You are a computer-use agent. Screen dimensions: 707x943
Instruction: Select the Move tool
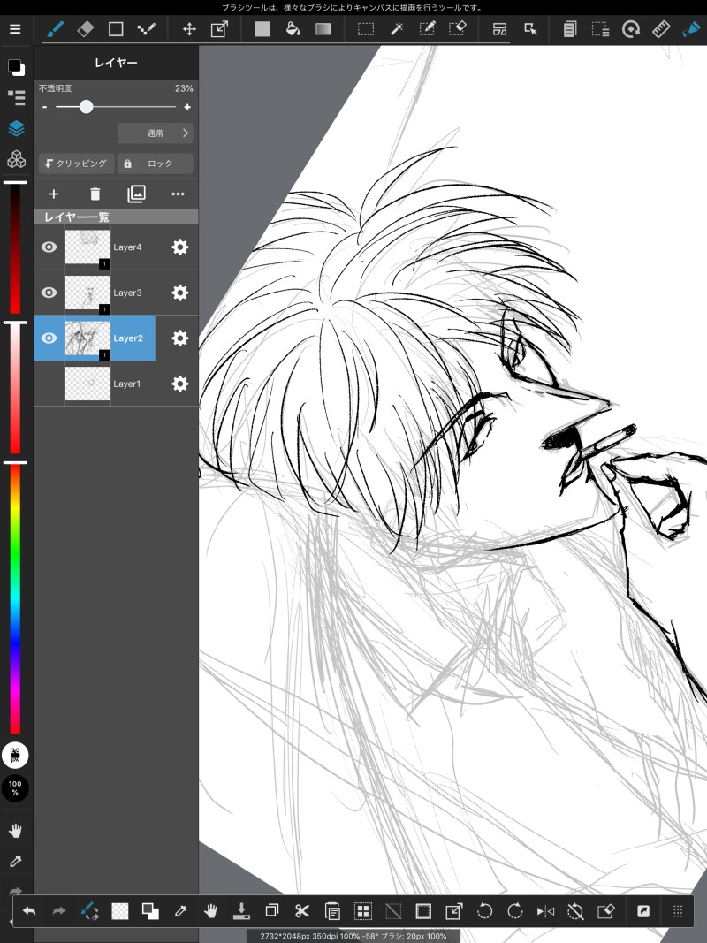[189, 29]
